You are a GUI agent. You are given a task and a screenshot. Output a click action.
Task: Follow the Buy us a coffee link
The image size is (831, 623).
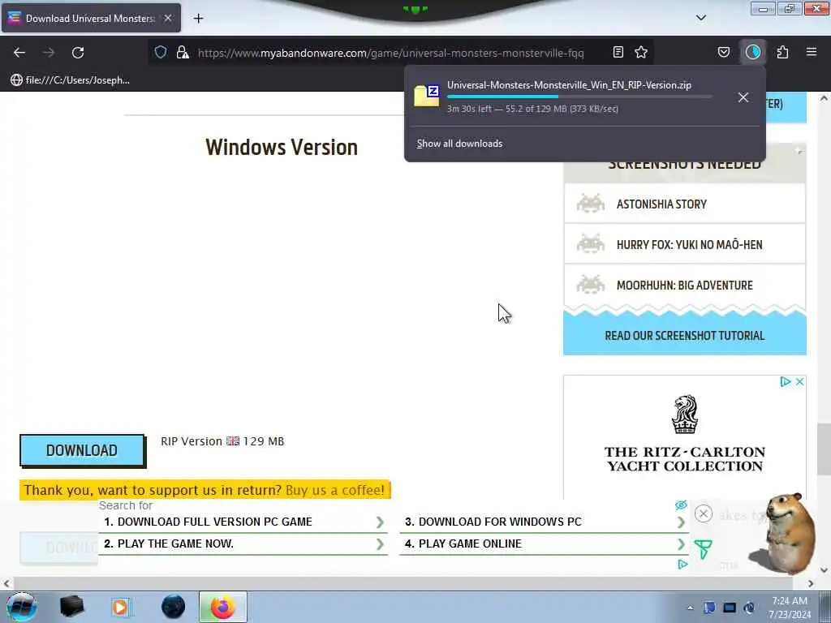tap(335, 490)
